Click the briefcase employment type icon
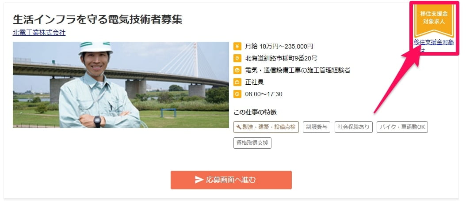The image size is (466, 203). (237, 82)
